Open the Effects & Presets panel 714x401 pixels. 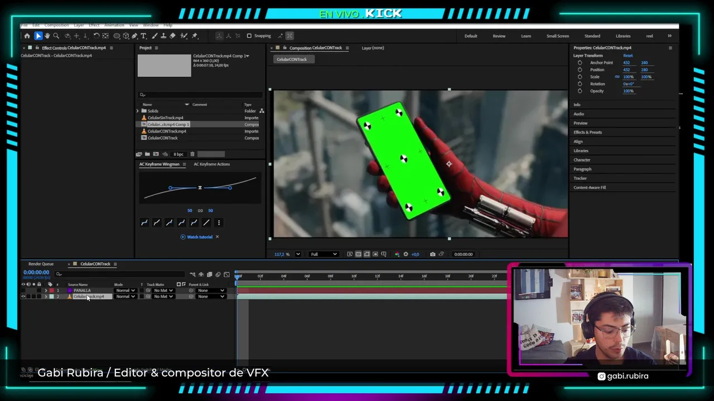tap(587, 133)
